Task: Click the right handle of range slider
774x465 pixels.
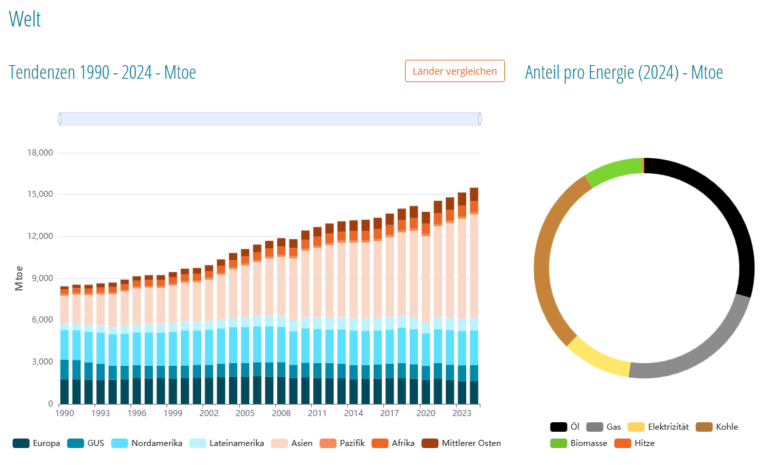Action: click(x=480, y=119)
